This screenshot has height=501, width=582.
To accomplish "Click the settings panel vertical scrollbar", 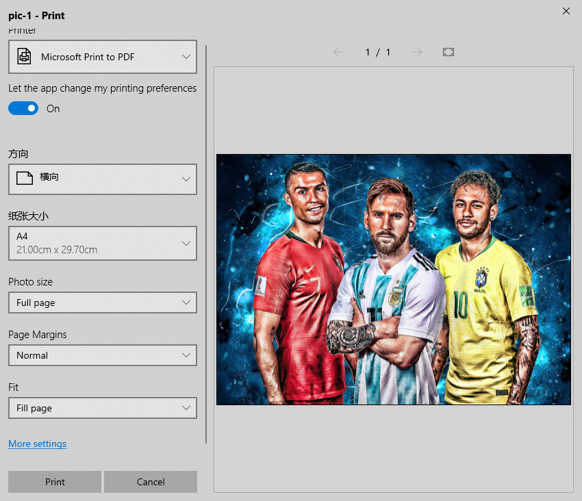I will point(206,244).
